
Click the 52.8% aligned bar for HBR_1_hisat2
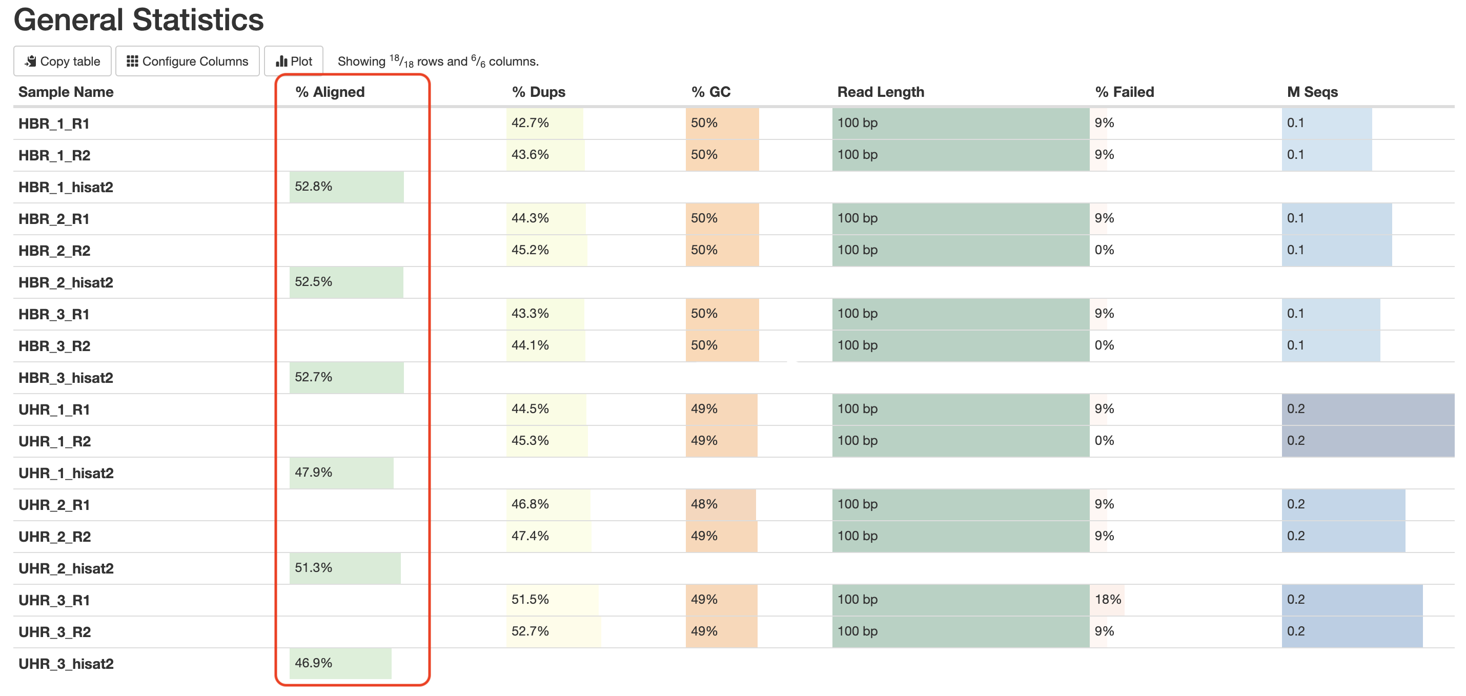tap(346, 187)
